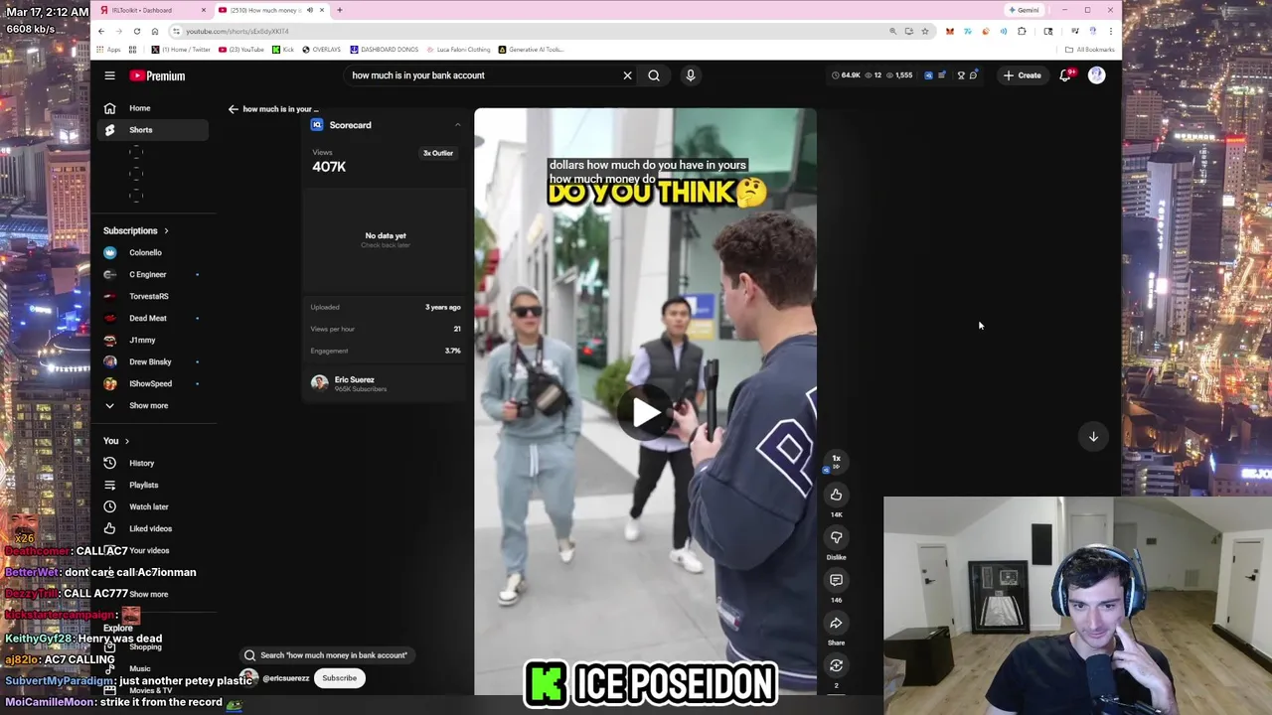Screen dimensions: 1272x715
Task: Collapse the Scorecard panel
Action: [x=457, y=125]
